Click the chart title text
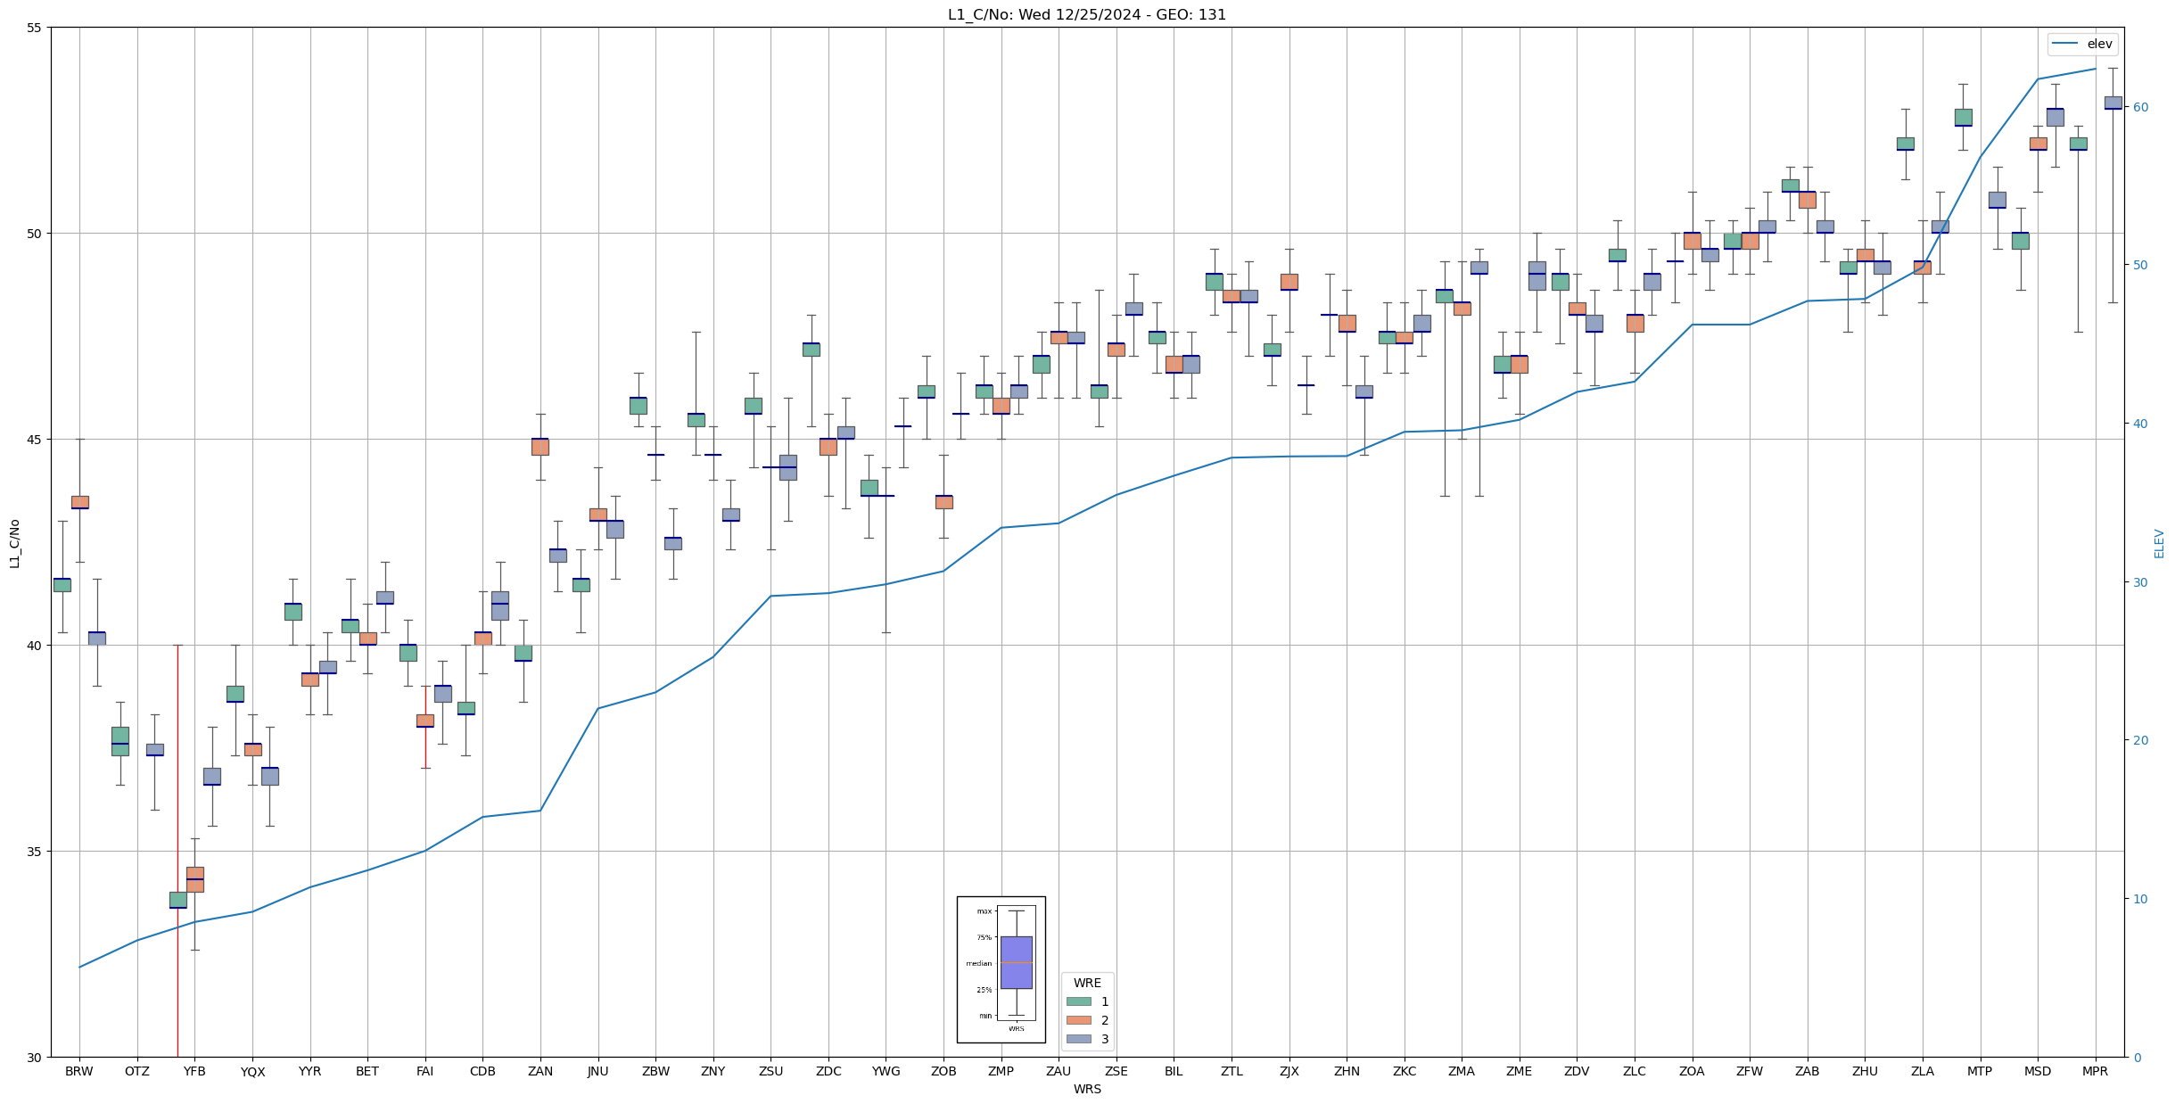2175x1104 pixels. (x=1086, y=15)
